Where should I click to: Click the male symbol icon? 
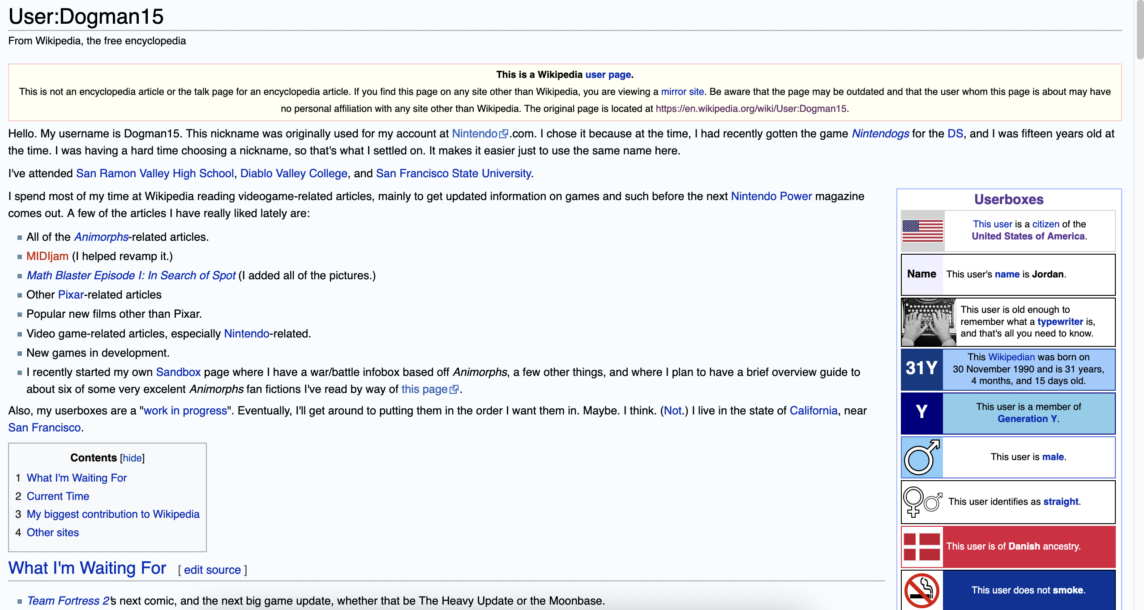(922, 457)
